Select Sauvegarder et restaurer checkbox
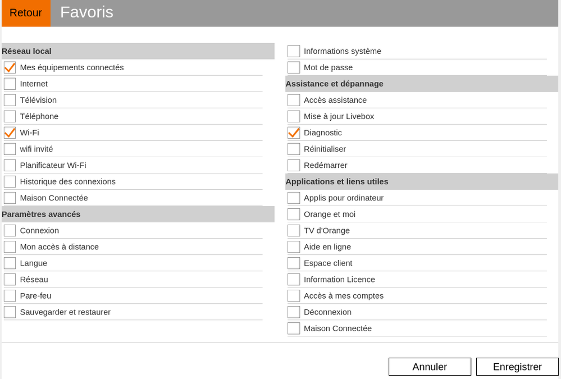The width and height of the screenshot is (561, 379). [10, 312]
